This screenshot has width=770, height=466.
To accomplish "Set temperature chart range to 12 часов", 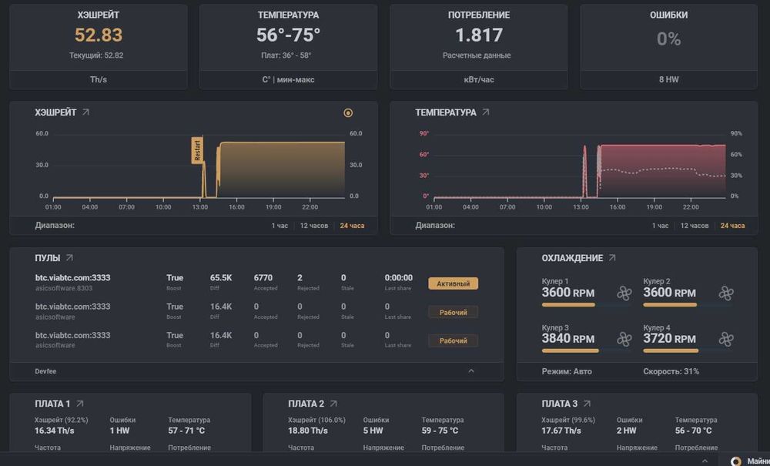I will [695, 226].
